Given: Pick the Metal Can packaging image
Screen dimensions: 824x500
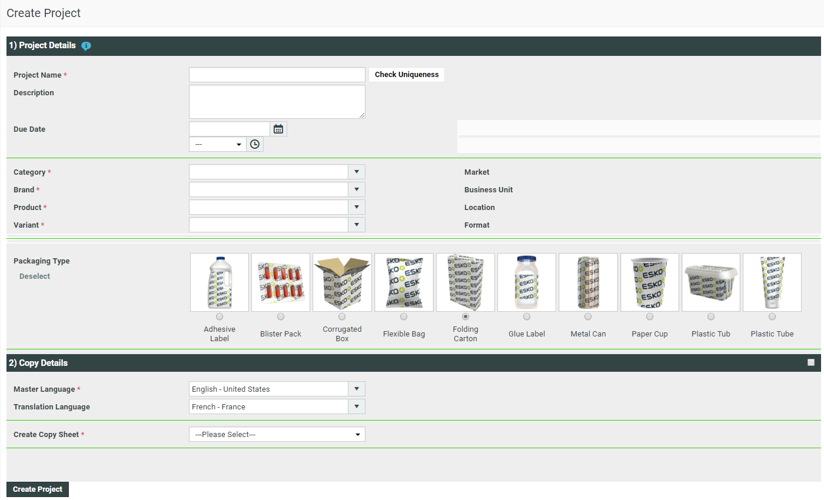Looking at the screenshot, I should pos(588,282).
